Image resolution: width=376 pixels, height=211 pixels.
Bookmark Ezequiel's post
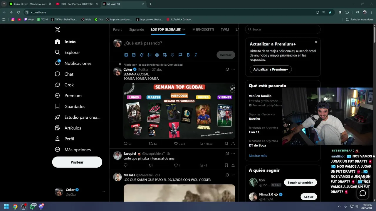click(x=226, y=165)
